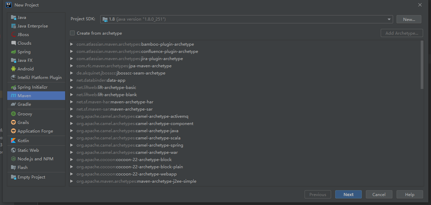Click the Java folder icon in sidebar

tap(13, 18)
